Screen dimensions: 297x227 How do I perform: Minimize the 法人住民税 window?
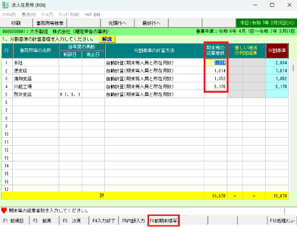coord(255,5)
